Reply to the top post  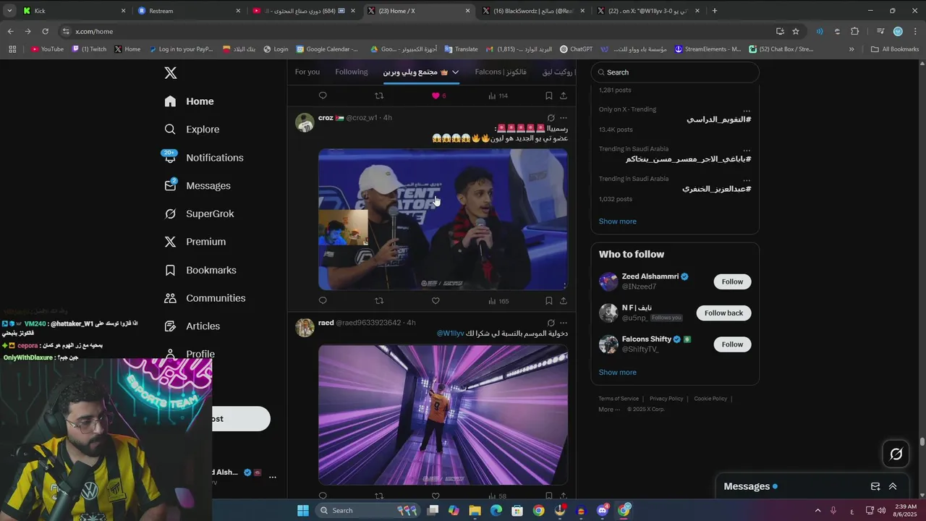[323, 96]
